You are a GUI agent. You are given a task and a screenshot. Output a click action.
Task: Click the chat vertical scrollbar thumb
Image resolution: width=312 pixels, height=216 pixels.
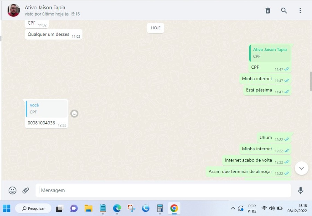[311, 81]
